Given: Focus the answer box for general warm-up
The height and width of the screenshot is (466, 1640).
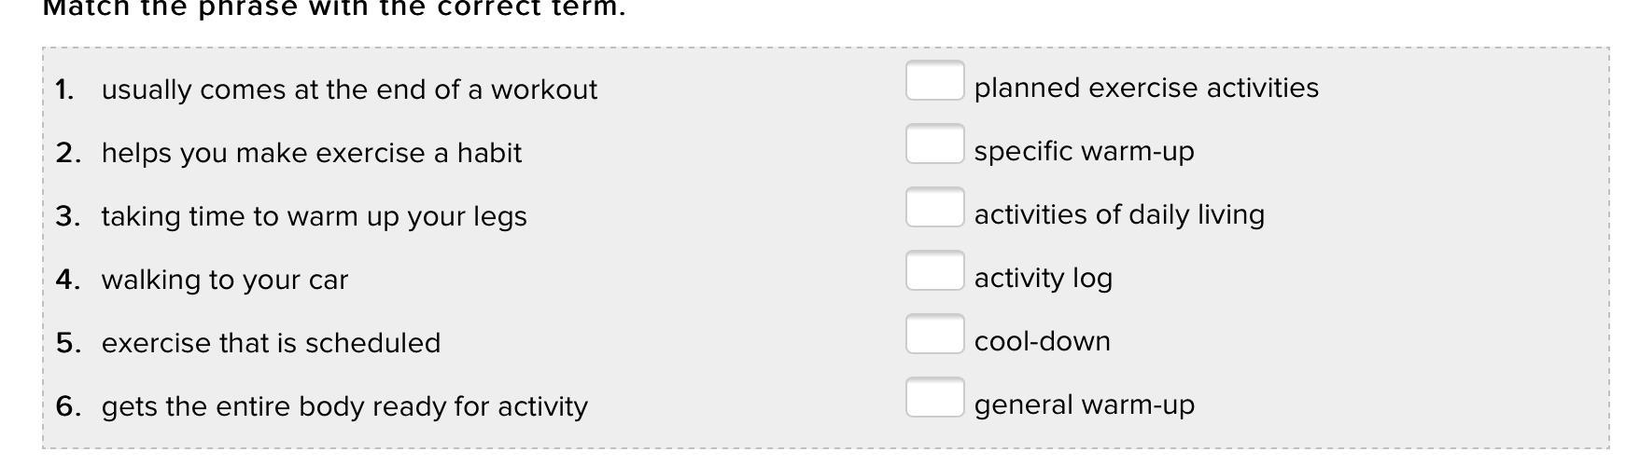Looking at the screenshot, I should (x=934, y=398).
